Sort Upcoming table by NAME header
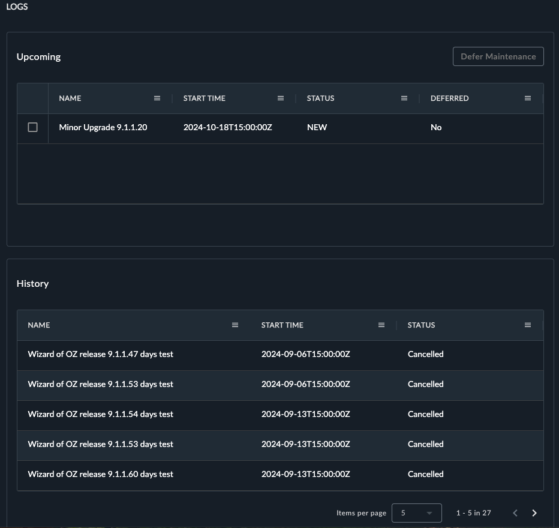The height and width of the screenshot is (528, 559). [70, 98]
